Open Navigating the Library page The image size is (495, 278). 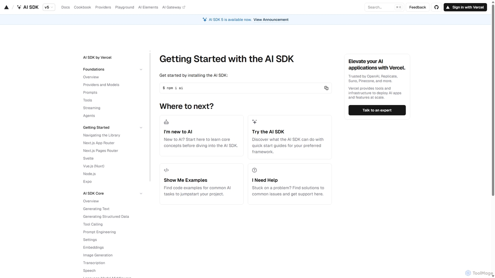[x=102, y=136]
